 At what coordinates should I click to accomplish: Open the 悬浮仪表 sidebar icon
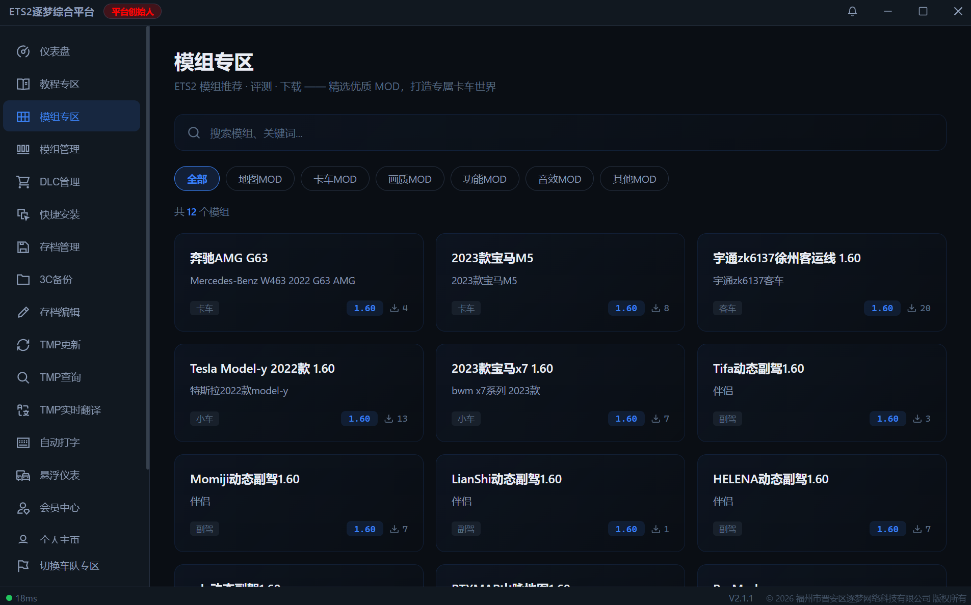(x=23, y=475)
